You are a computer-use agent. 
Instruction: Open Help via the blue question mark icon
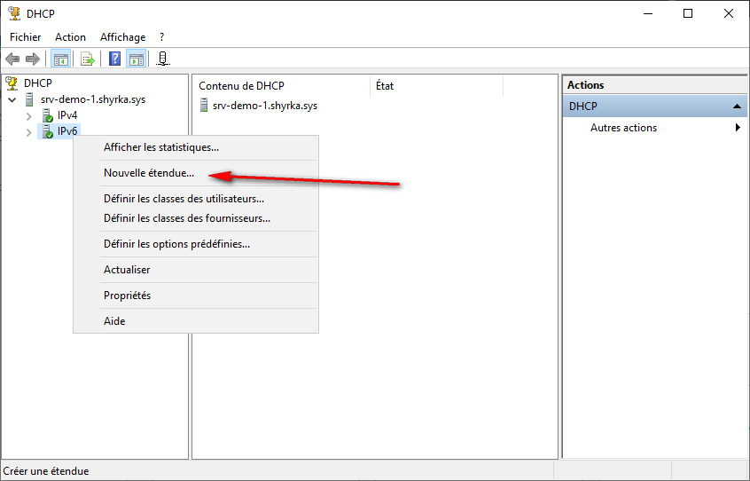click(x=115, y=59)
